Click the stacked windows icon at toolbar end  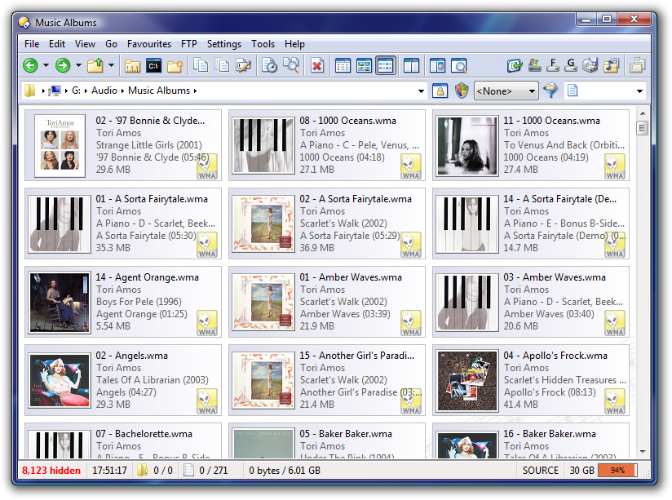637,65
